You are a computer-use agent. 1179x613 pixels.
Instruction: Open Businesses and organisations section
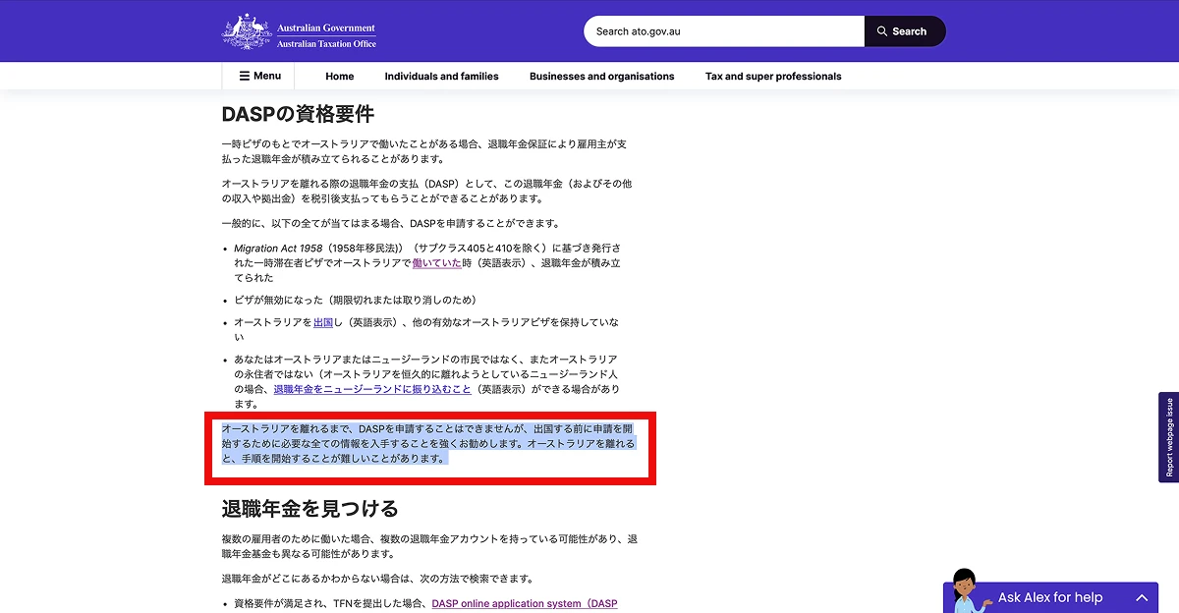(601, 76)
